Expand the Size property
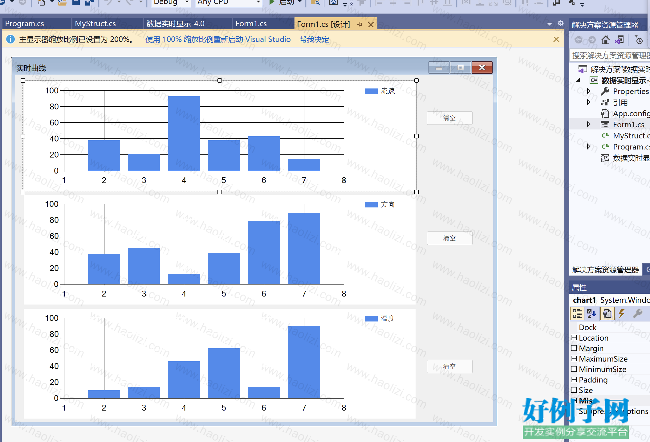 (x=574, y=390)
